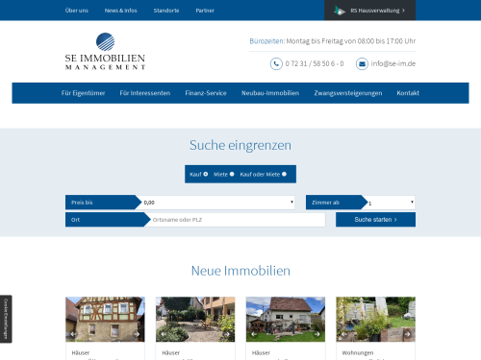This screenshot has width=481, height=360.
Task: Go to next photo of third house
Action: tap(317, 334)
